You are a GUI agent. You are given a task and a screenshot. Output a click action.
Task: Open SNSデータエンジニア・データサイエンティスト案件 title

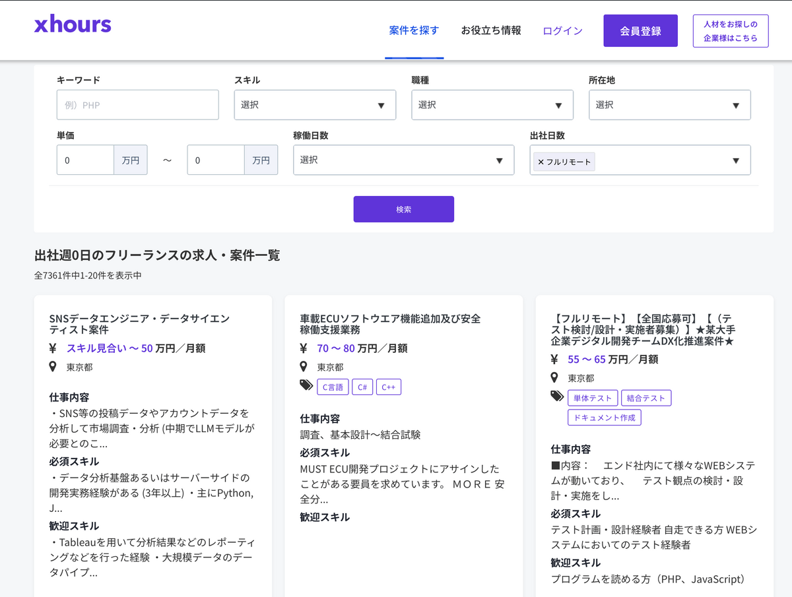140,324
